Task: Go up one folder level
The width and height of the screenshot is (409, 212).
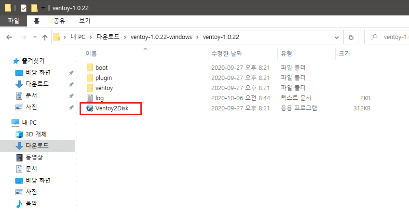Action: pyautogui.click(x=45, y=37)
